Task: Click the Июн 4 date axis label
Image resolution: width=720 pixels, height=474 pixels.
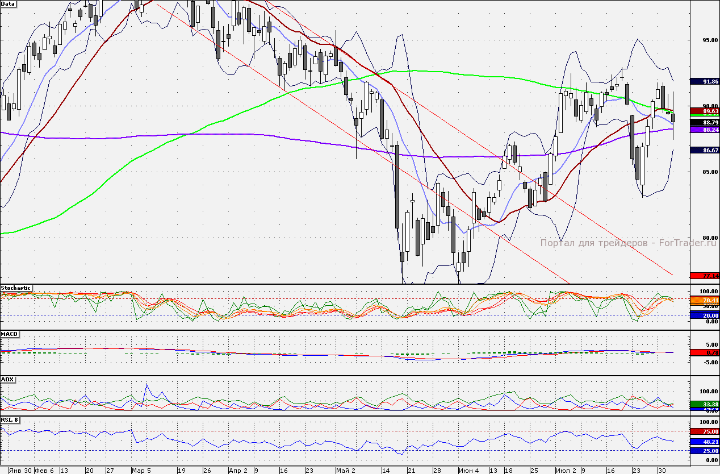Action: (468, 471)
